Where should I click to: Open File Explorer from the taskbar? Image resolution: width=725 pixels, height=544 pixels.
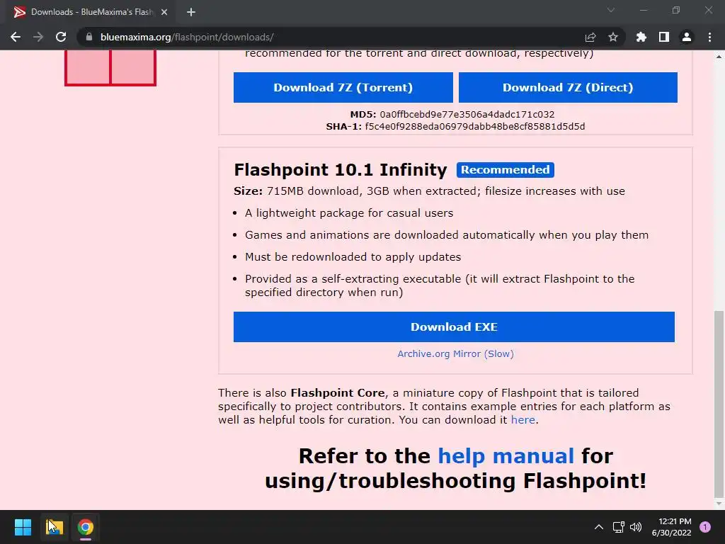coord(55,527)
